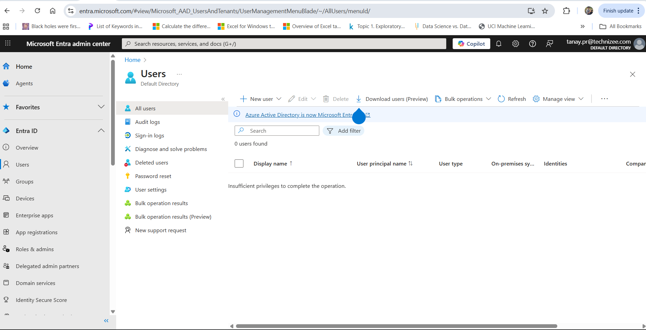This screenshot has width=646, height=330.
Task: Open the help question mark icon
Action: coord(533,44)
